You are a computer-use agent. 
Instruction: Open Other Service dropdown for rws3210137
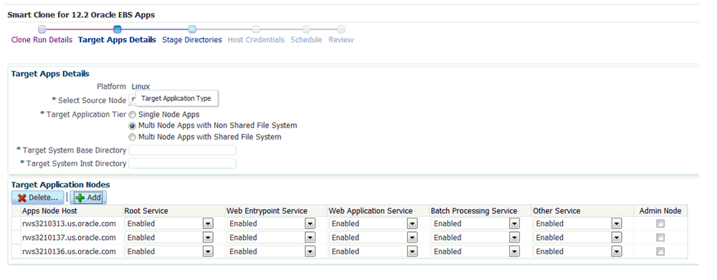tap(617, 238)
